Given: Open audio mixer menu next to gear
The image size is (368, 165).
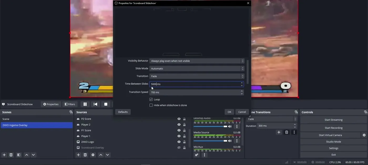Looking at the screenshot, I should [x=205, y=155].
